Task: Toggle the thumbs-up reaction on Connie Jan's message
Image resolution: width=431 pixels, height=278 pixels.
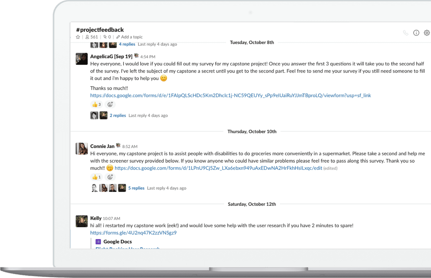Action: click(96, 177)
